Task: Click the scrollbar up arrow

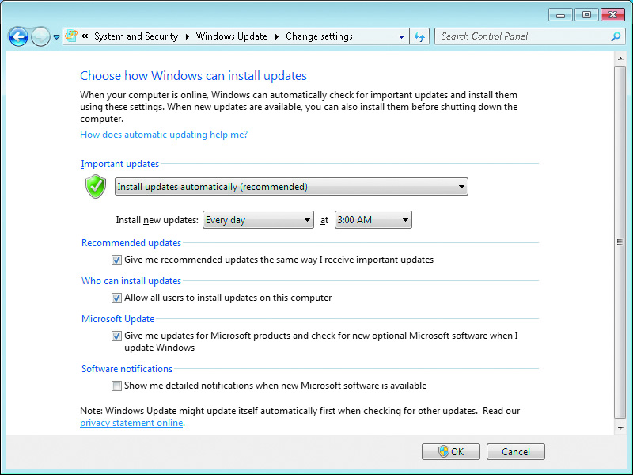Action: (620, 59)
